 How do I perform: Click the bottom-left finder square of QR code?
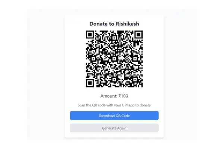(90, 83)
